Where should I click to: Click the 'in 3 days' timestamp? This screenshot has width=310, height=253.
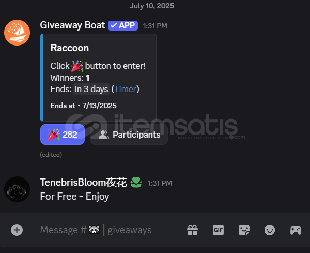91,89
